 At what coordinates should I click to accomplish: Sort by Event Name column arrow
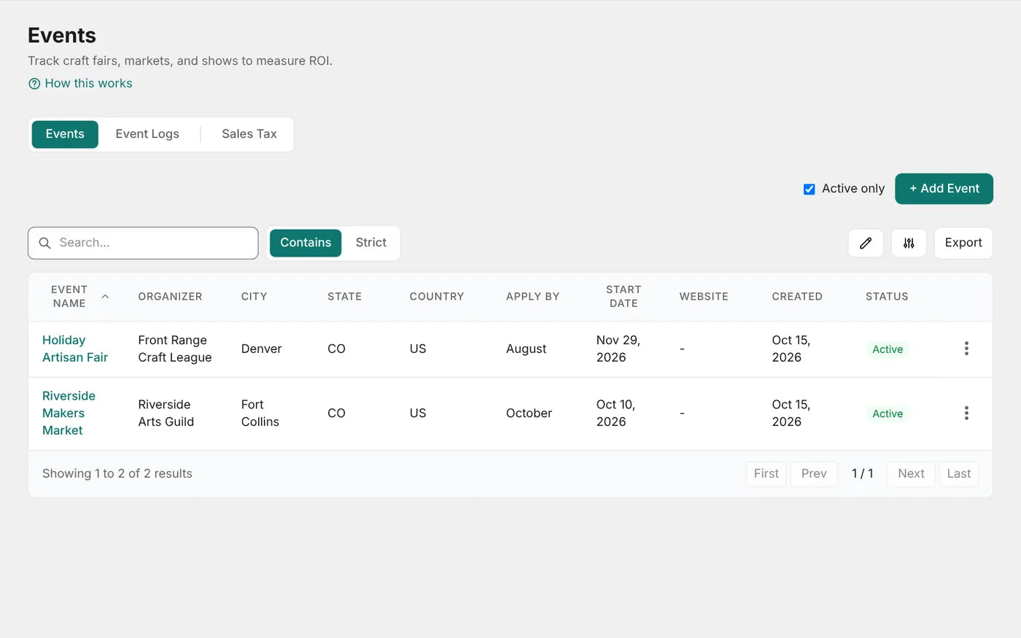[105, 297]
